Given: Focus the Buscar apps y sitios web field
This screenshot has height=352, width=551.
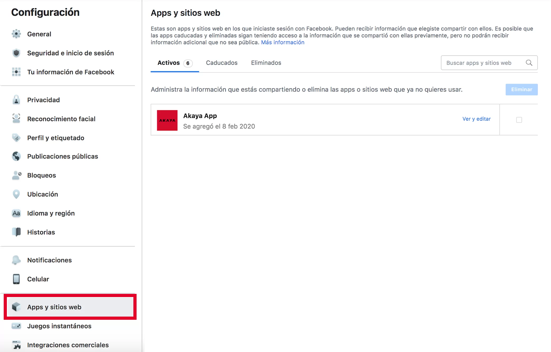Looking at the screenshot, I should coord(489,63).
